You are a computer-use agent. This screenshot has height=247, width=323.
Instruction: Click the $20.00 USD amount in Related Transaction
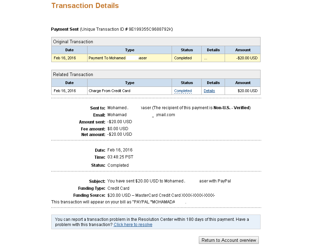pyautogui.click(x=248, y=91)
